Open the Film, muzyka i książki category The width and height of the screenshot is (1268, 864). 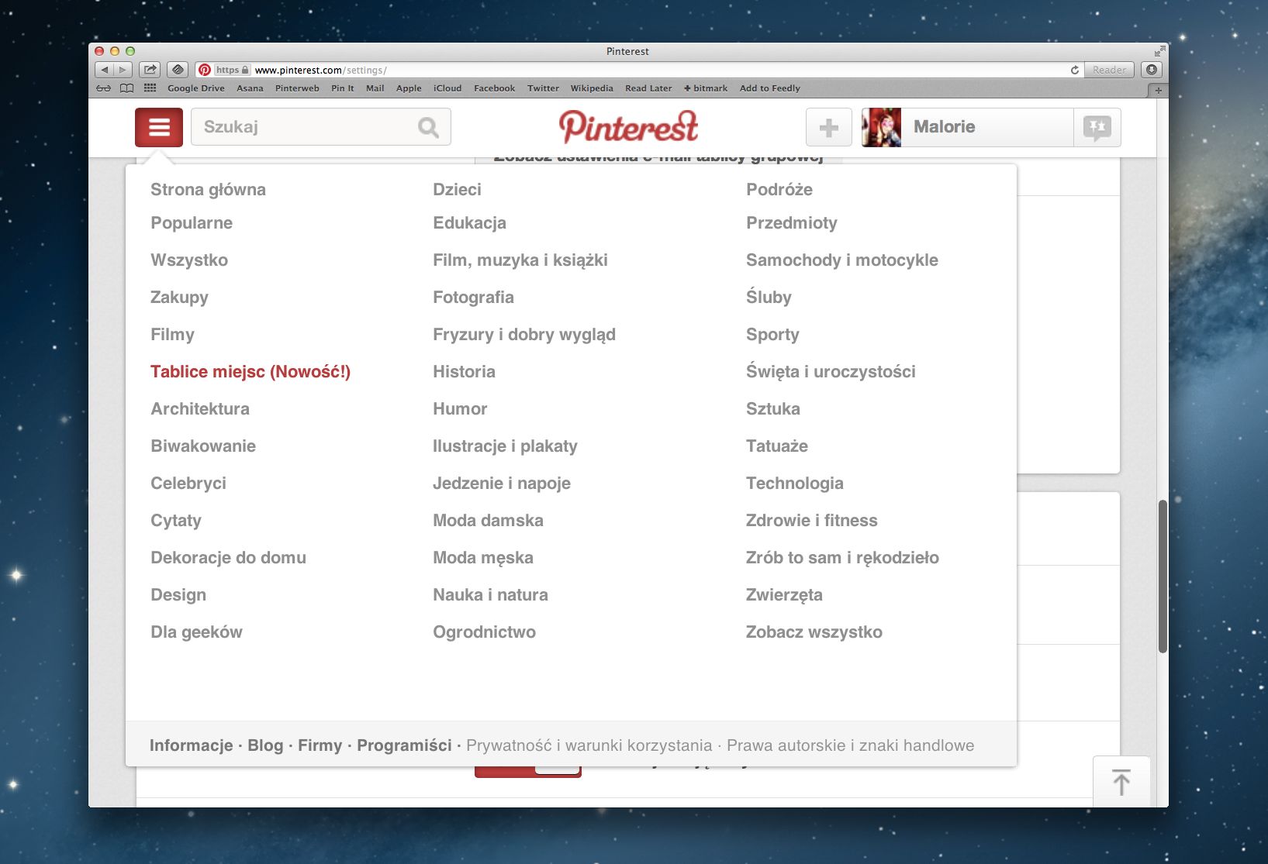pos(520,260)
